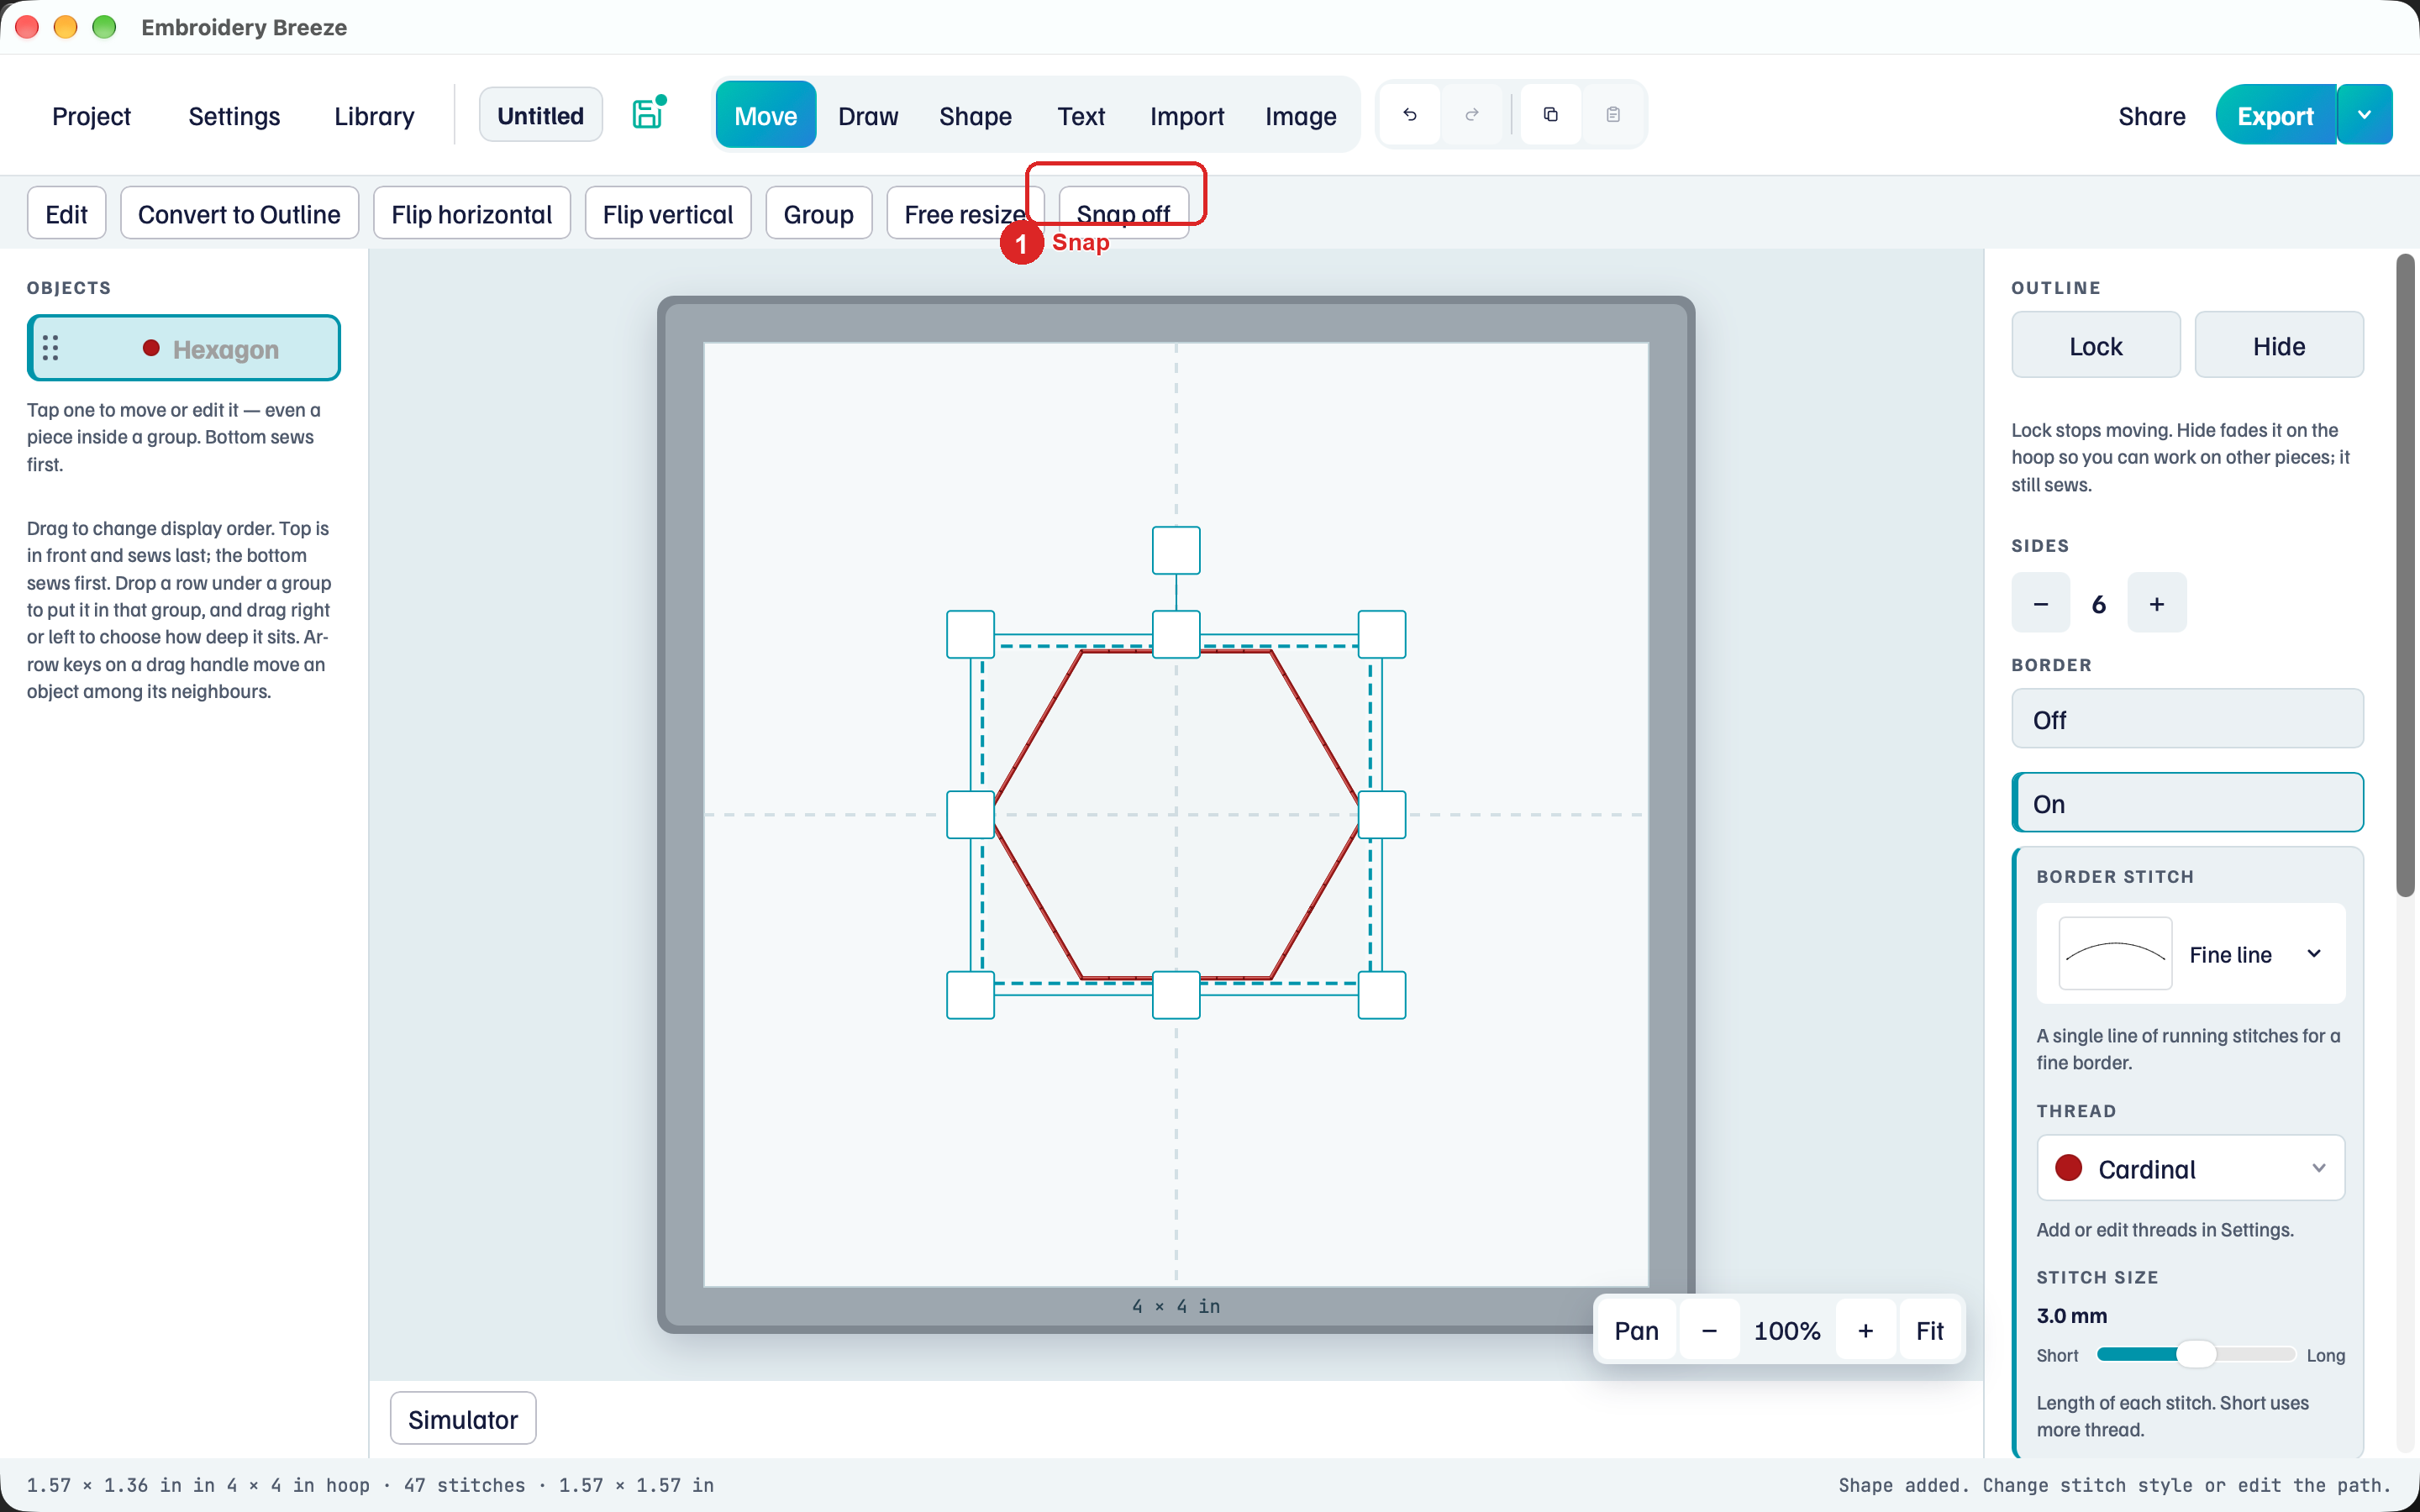Click the redo arrow icon

click(x=1472, y=115)
